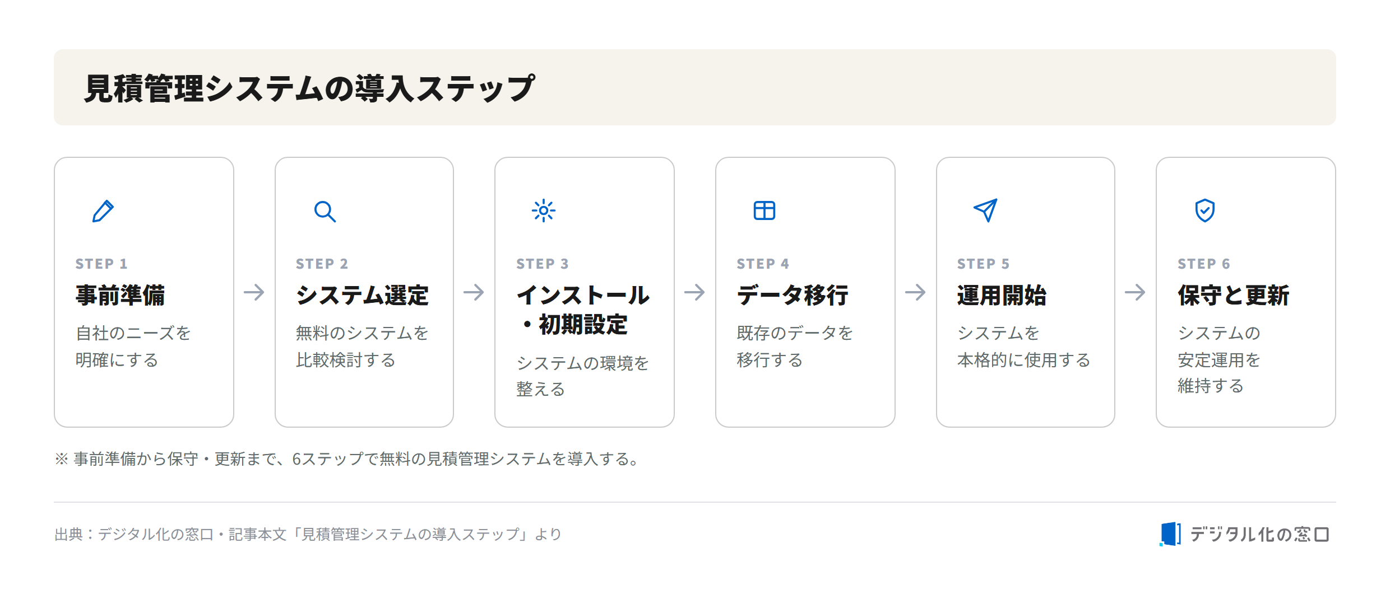Click the table grid icon in Step 4

click(x=764, y=210)
